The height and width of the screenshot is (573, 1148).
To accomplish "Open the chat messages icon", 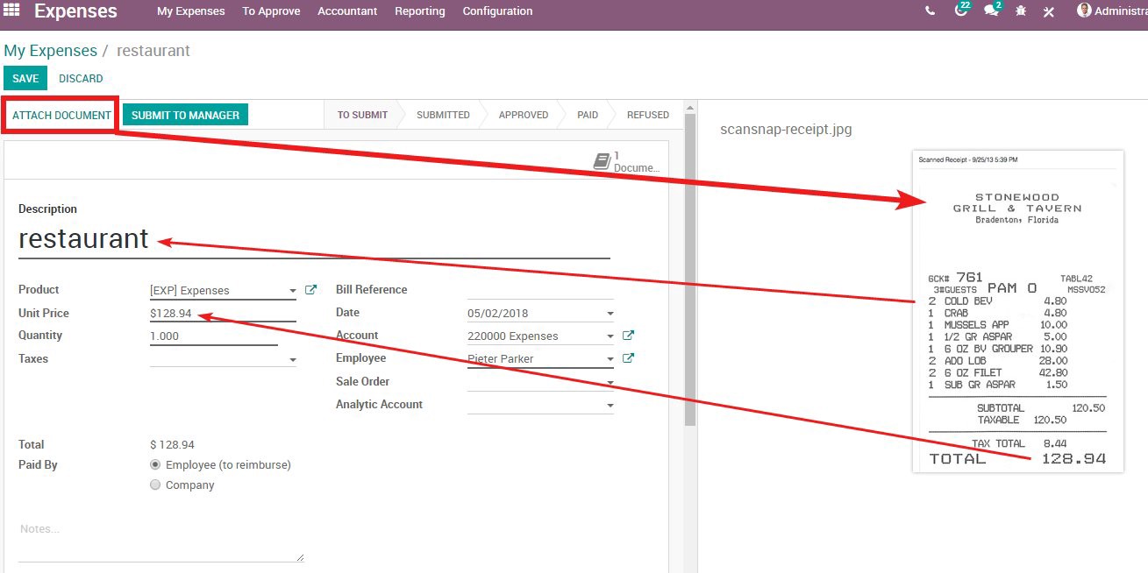I will tap(991, 11).
